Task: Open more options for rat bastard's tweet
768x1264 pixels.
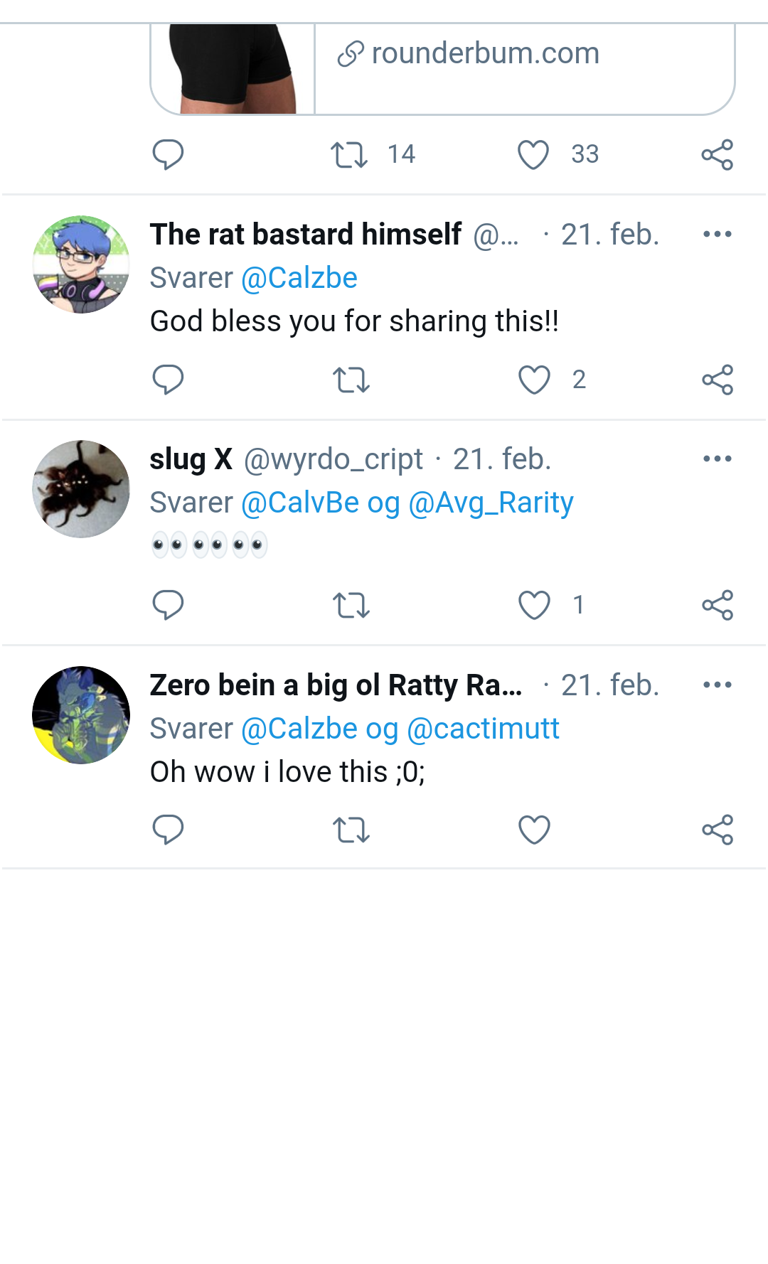Action: click(x=717, y=234)
